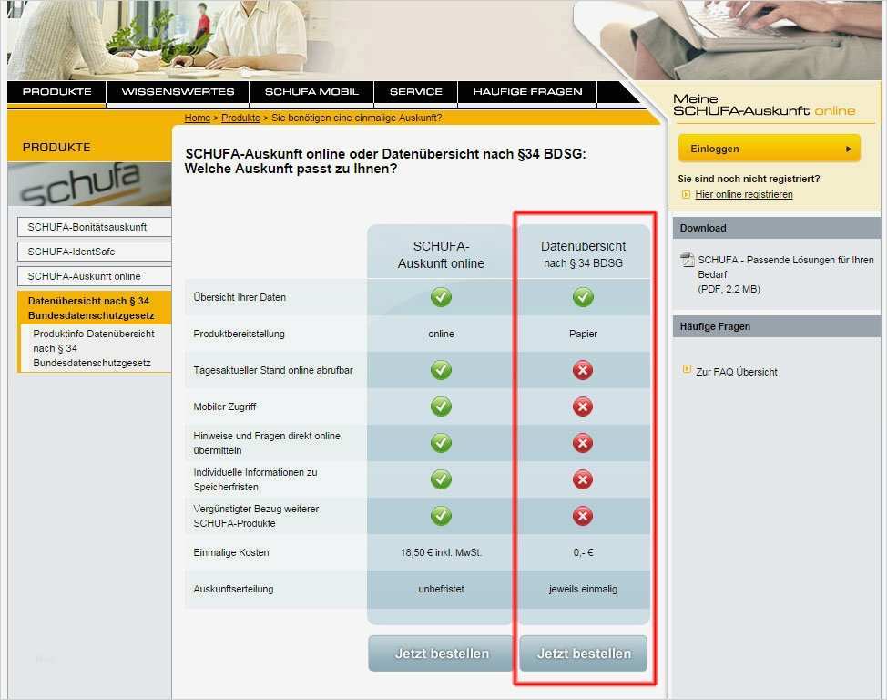The image size is (887, 700).
Task: Click the page headline about §34 BDSG
Action: point(385,161)
